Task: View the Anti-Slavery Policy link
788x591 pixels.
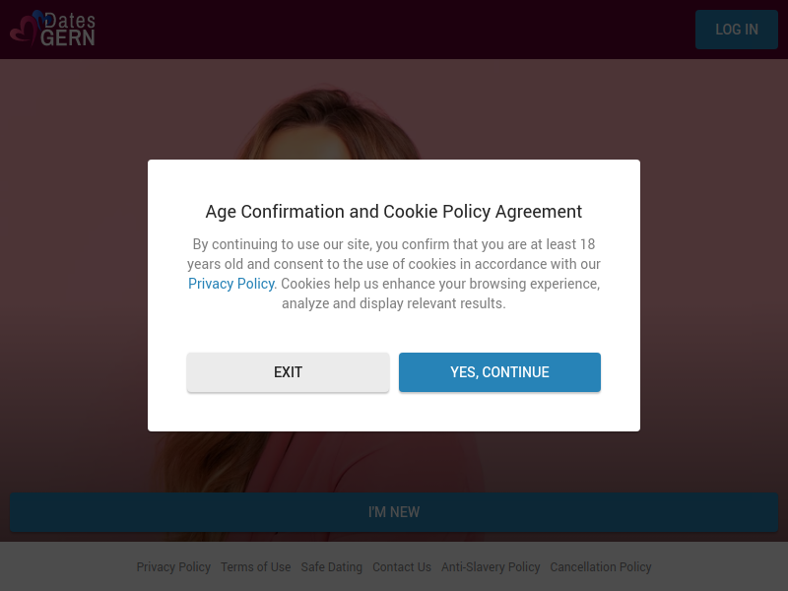Action: [x=491, y=567]
